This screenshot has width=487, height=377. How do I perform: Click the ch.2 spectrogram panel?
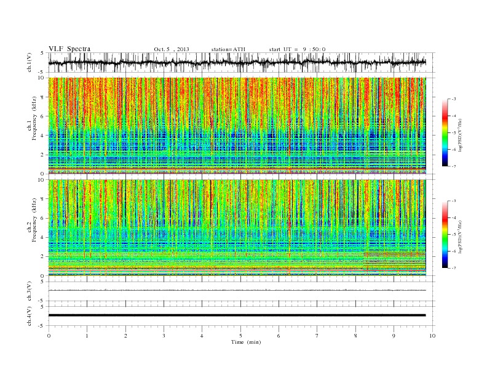[237, 227]
